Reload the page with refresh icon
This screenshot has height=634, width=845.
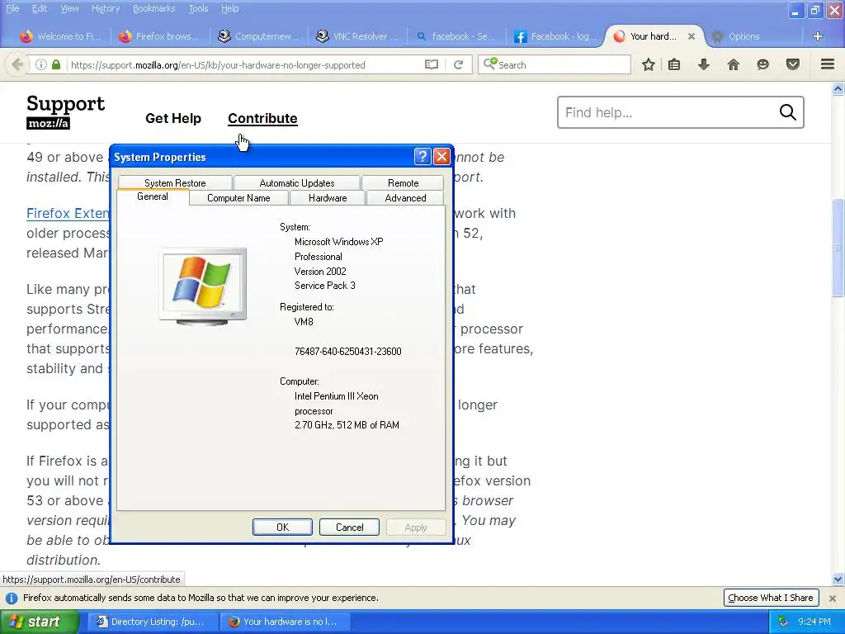[458, 64]
